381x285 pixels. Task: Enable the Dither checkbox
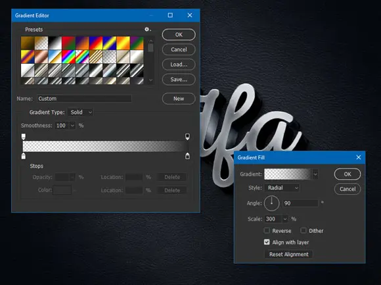(x=303, y=230)
